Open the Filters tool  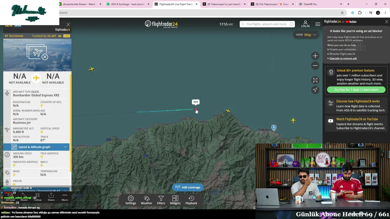tap(161, 200)
